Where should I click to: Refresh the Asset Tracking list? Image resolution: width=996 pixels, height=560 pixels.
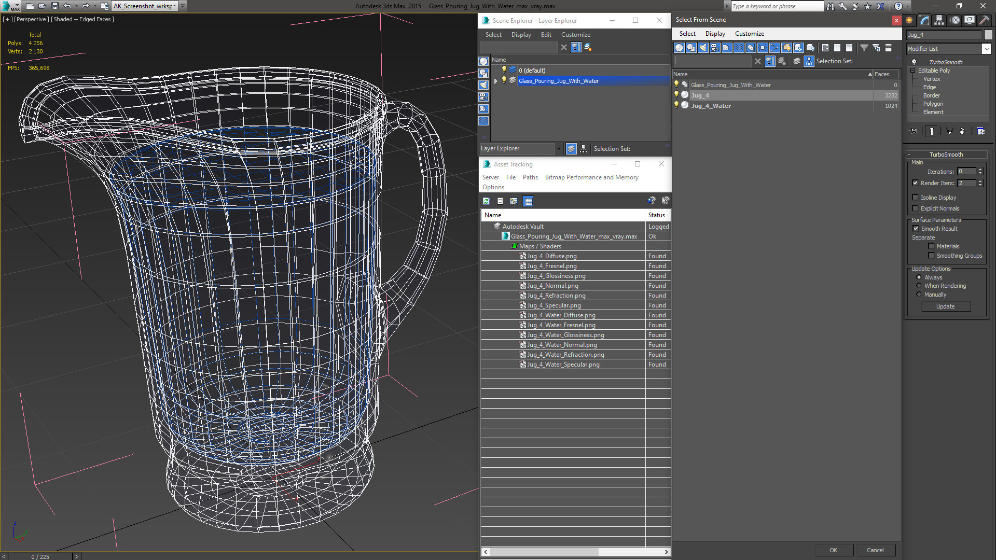click(x=486, y=201)
